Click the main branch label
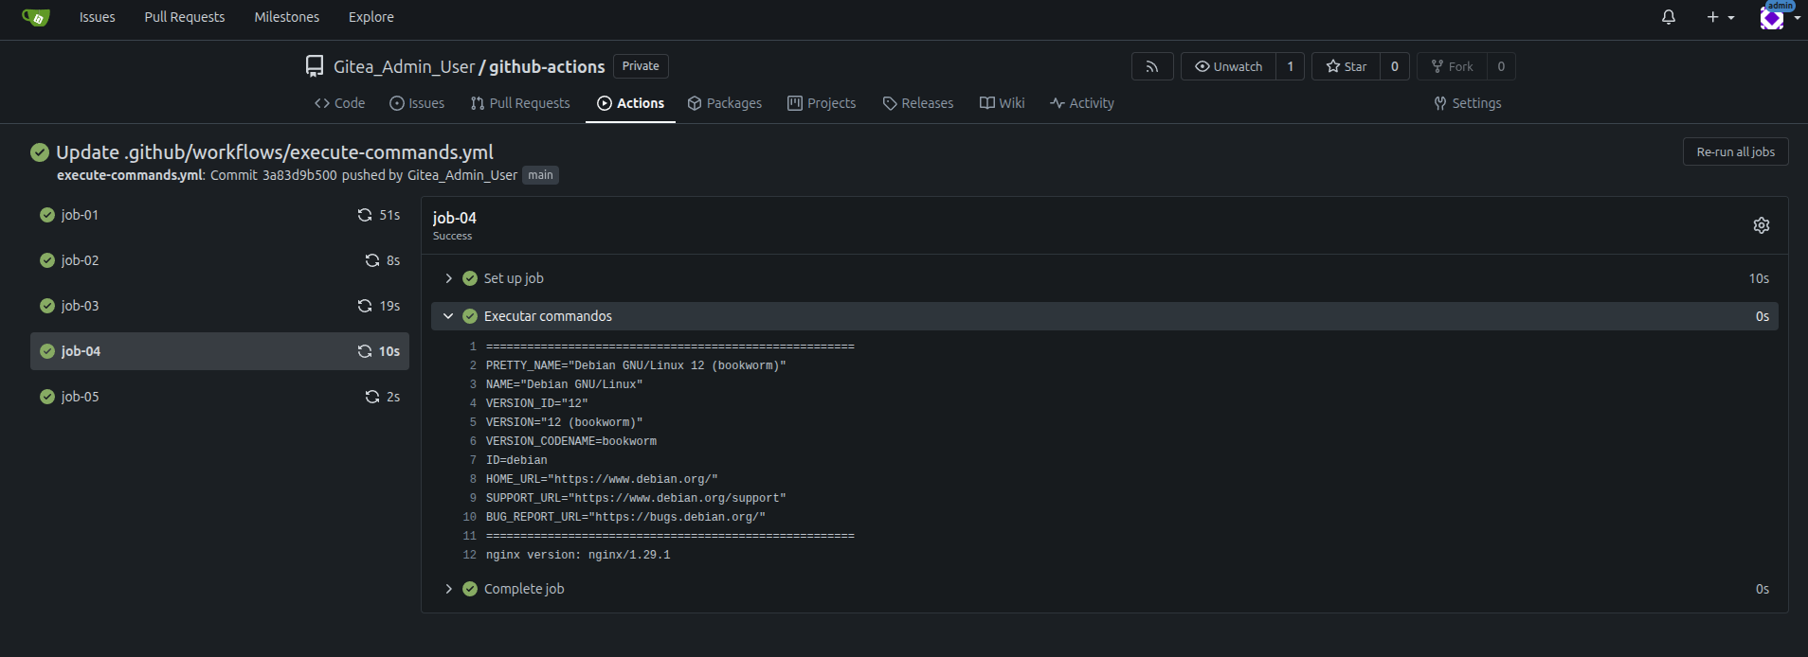The height and width of the screenshot is (657, 1808). (x=540, y=175)
